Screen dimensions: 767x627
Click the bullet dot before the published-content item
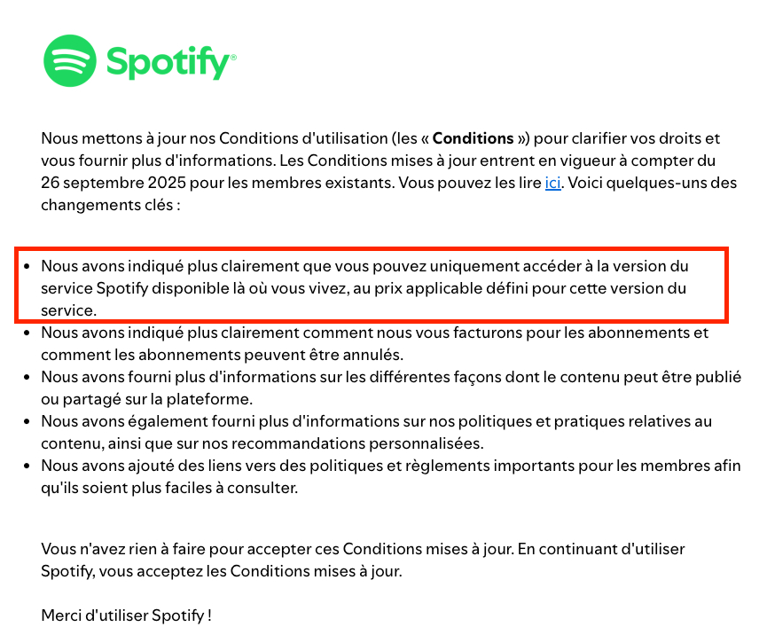pyautogui.click(x=28, y=378)
